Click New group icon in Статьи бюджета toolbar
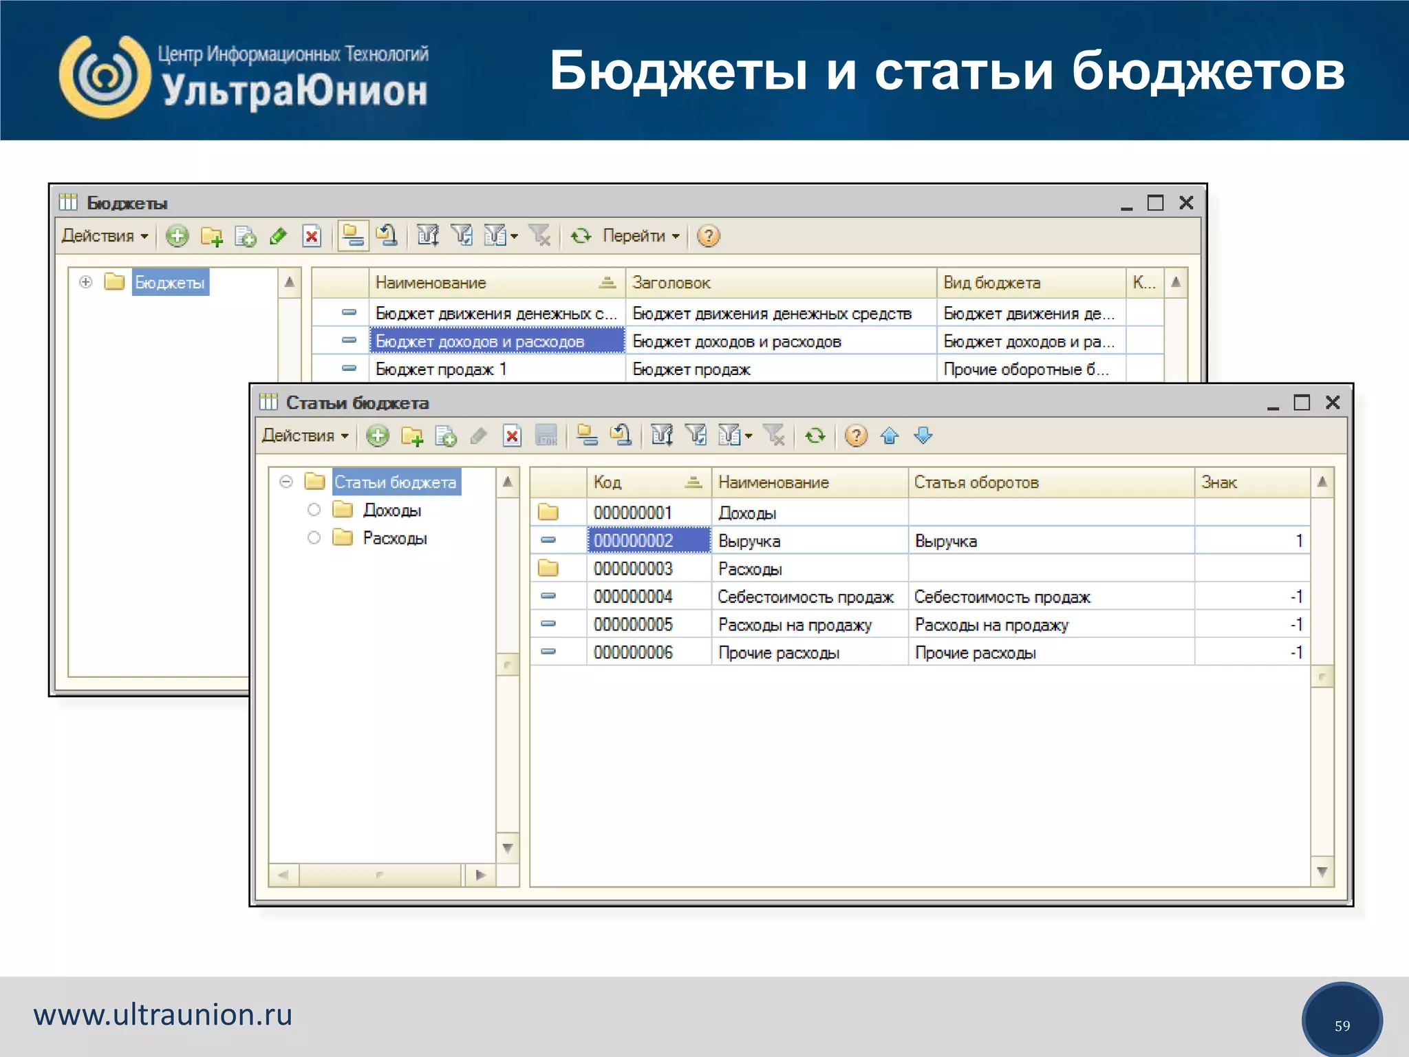This screenshot has height=1057, width=1409. (x=412, y=436)
